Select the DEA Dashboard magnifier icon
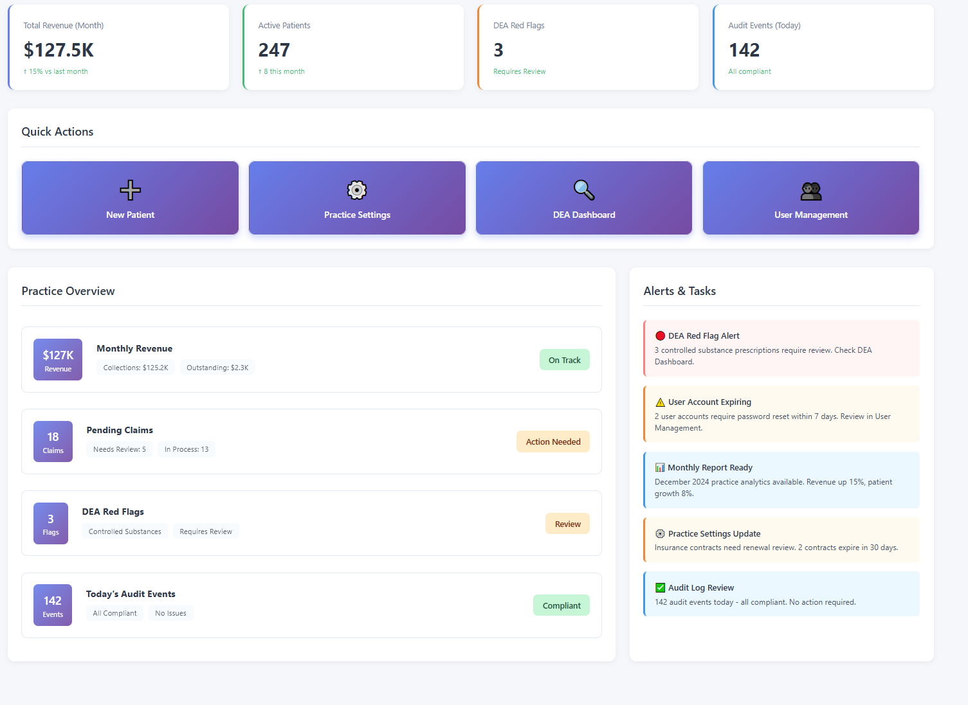 point(583,190)
